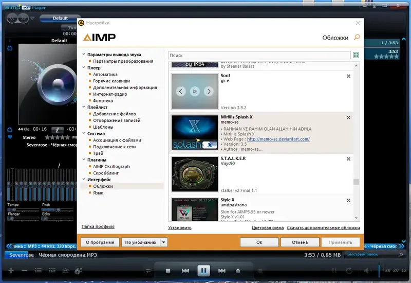411x283 pixels.
Task: Click the Поиск skin search field
Action: 259,55
